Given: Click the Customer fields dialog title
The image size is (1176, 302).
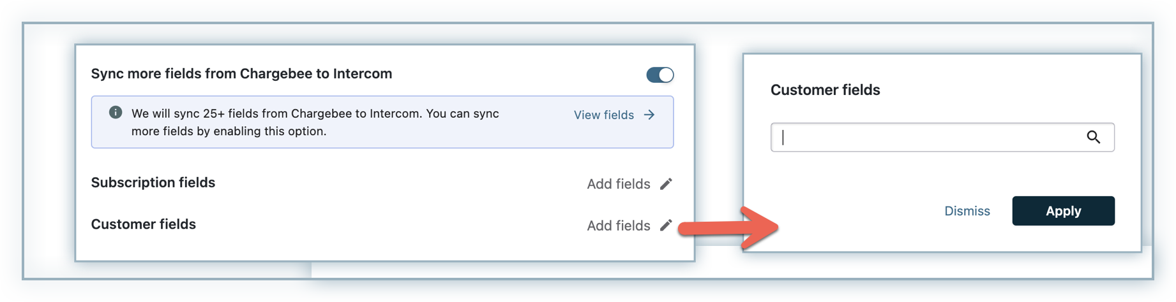Looking at the screenshot, I should tap(825, 90).
